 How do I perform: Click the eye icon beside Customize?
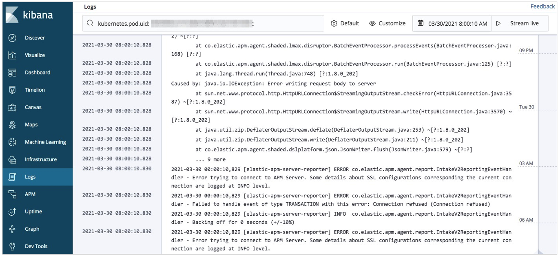coord(372,24)
